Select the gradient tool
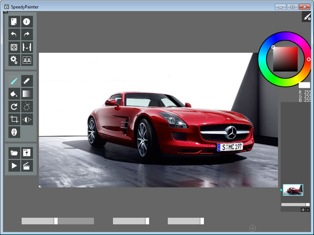The image size is (314, 235). (x=27, y=94)
